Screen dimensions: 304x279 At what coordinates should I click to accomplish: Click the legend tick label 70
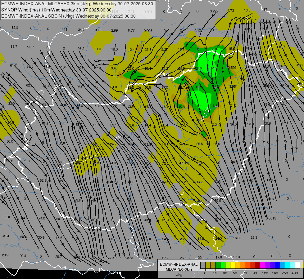[x=245, y=273]
